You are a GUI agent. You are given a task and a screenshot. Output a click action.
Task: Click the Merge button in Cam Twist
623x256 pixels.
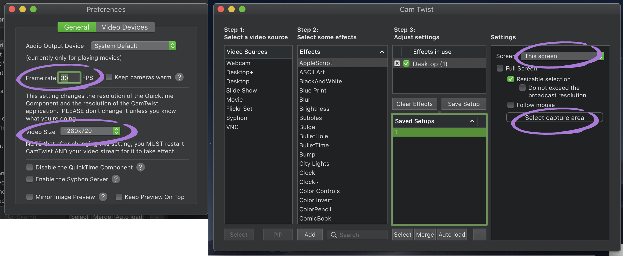coord(425,234)
